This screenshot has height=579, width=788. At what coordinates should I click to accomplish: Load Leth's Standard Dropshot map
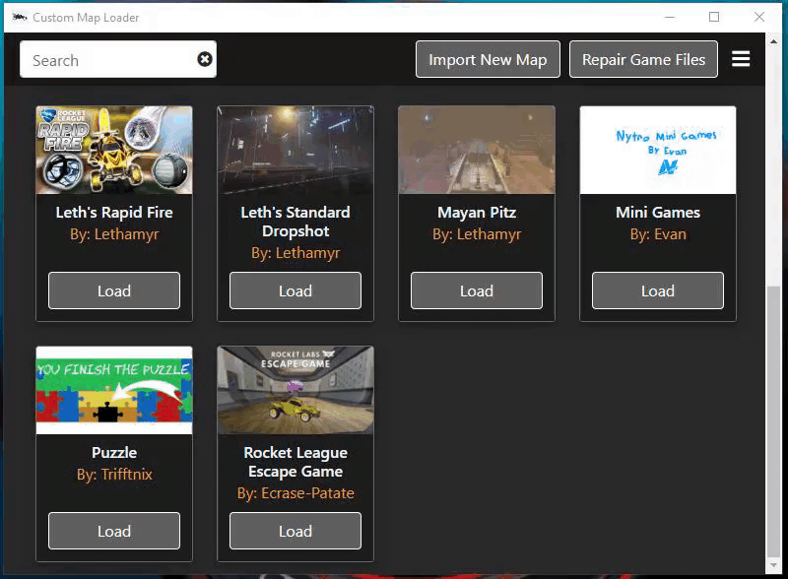pos(295,290)
